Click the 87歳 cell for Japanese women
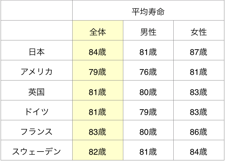 pyautogui.click(x=199, y=52)
